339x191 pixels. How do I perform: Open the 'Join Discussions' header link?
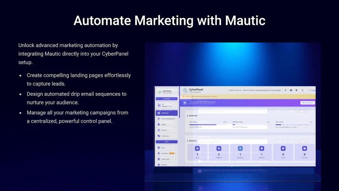262,90
